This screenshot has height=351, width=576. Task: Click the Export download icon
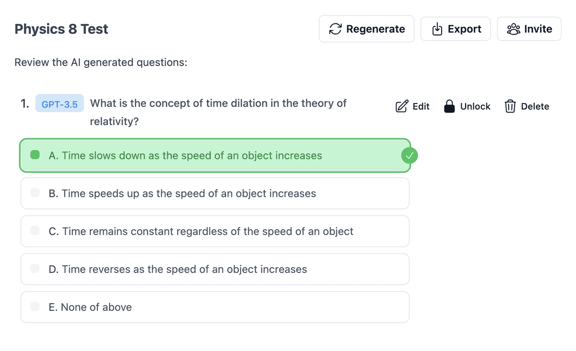pyautogui.click(x=437, y=29)
